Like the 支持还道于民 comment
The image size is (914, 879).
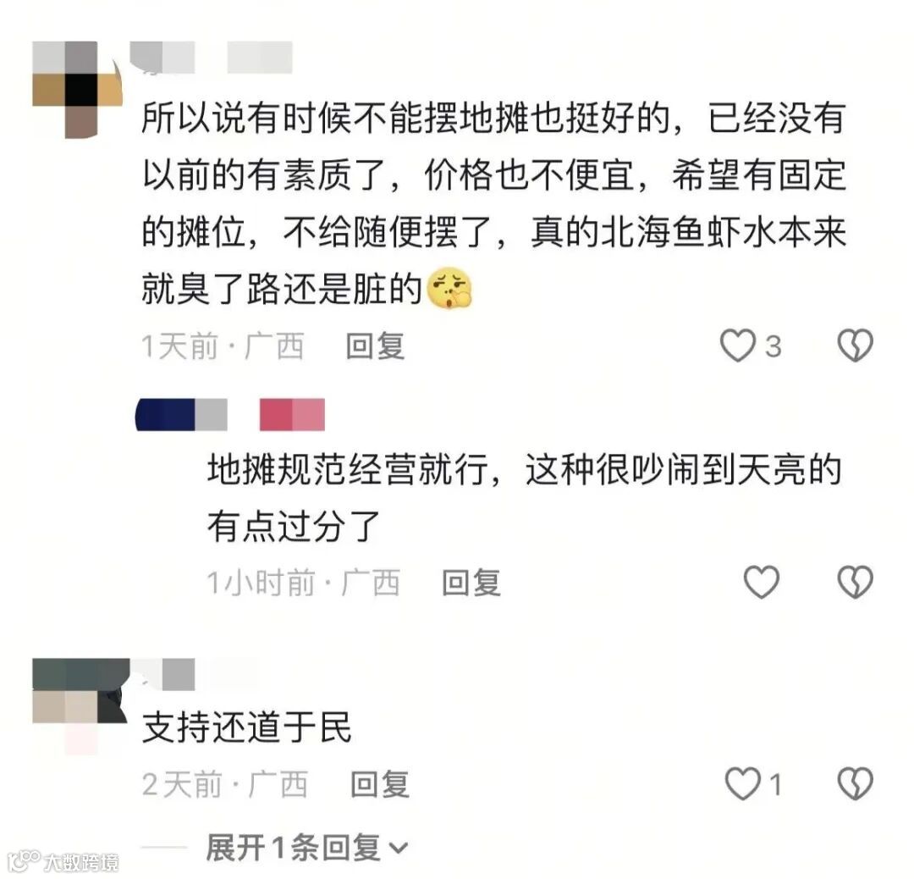click(x=742, y=782)
